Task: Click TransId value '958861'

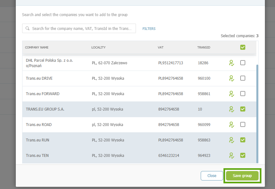Action: pyautogui.click(x=204, y=94)
